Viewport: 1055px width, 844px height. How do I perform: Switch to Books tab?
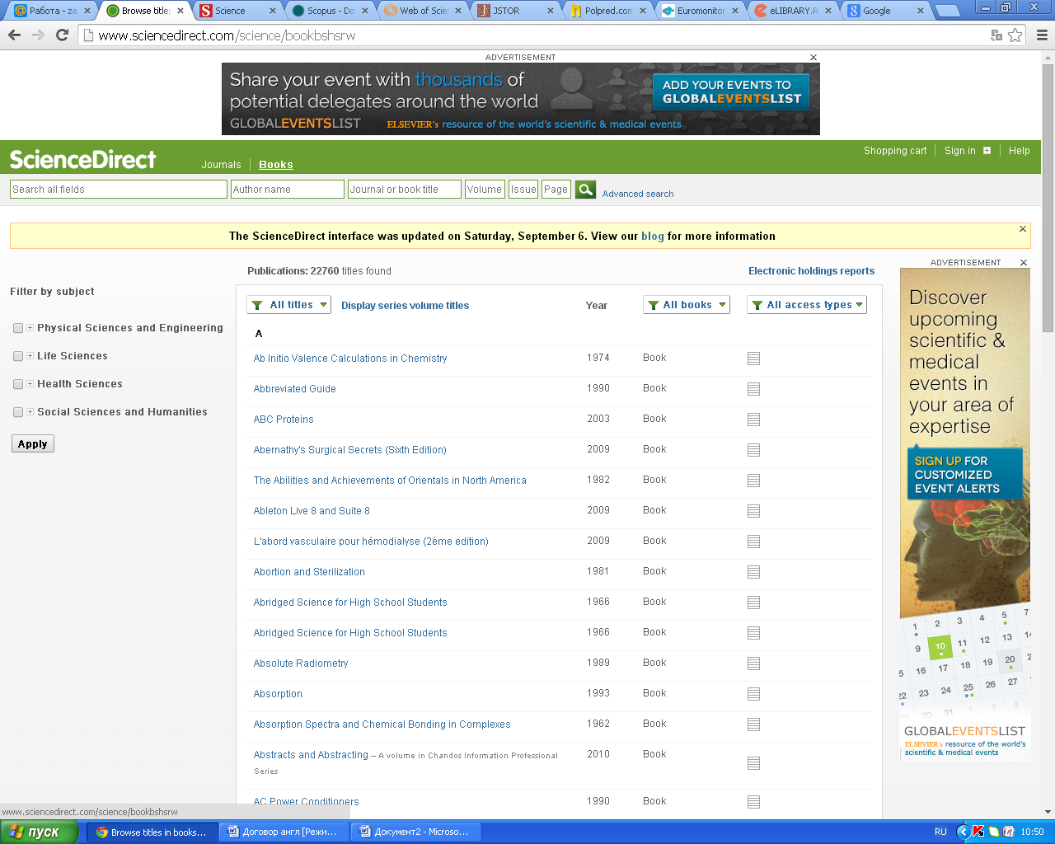(x=276, y=165)
